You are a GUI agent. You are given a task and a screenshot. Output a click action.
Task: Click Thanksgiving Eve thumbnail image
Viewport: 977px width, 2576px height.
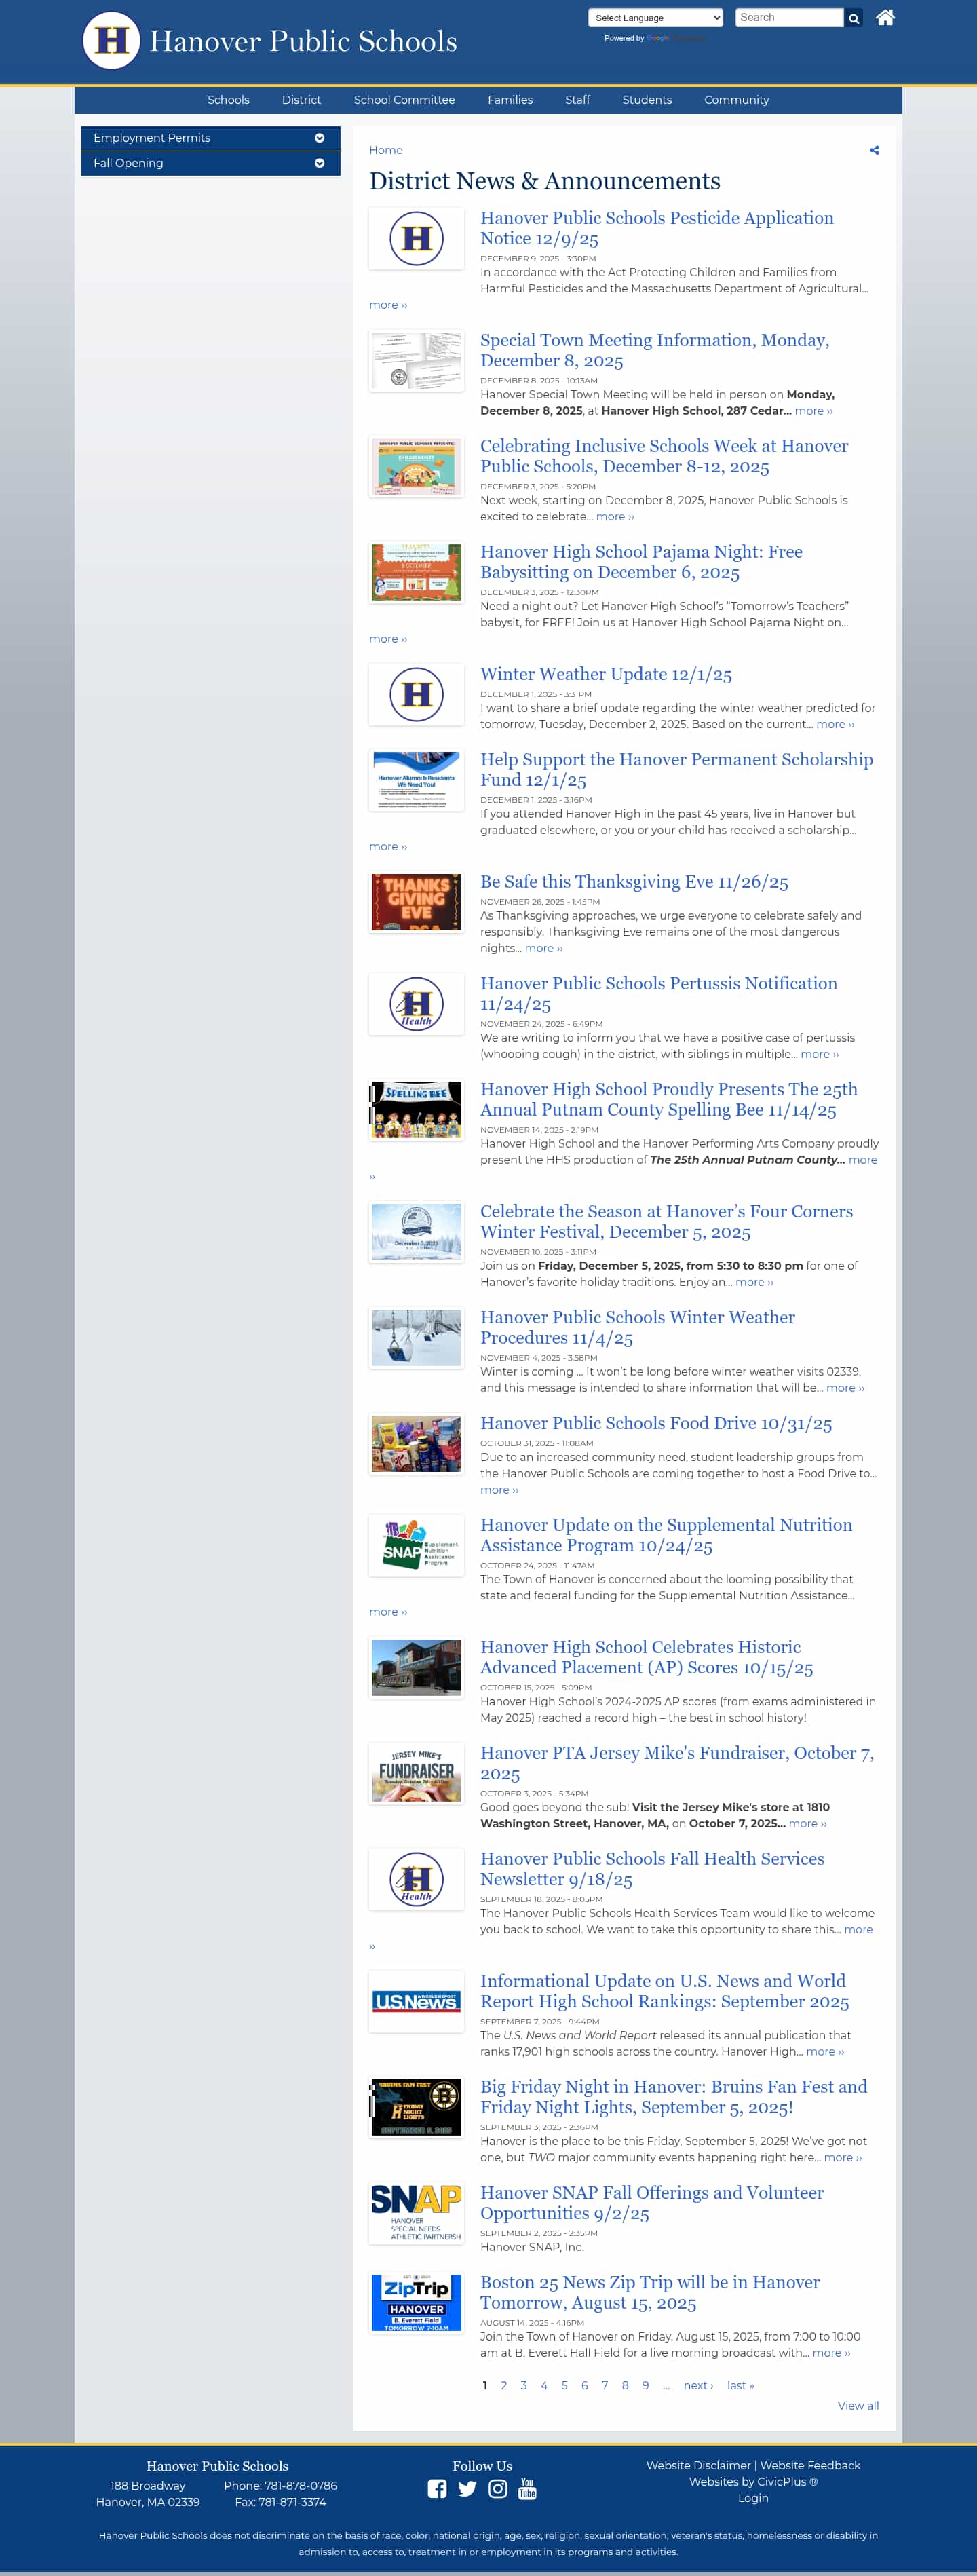point(416,902)
